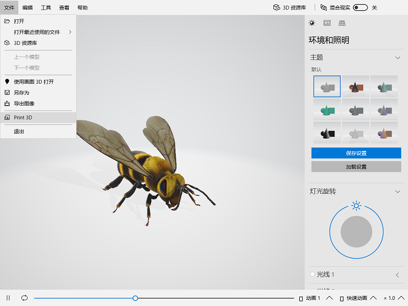Screen dimensions: 408x306
Task: Select the black theme thumbnail
Action: point(327,133)
